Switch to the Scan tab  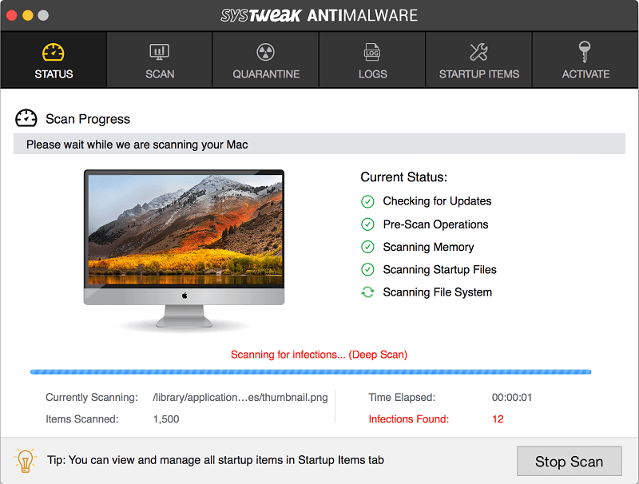(159, 60)
